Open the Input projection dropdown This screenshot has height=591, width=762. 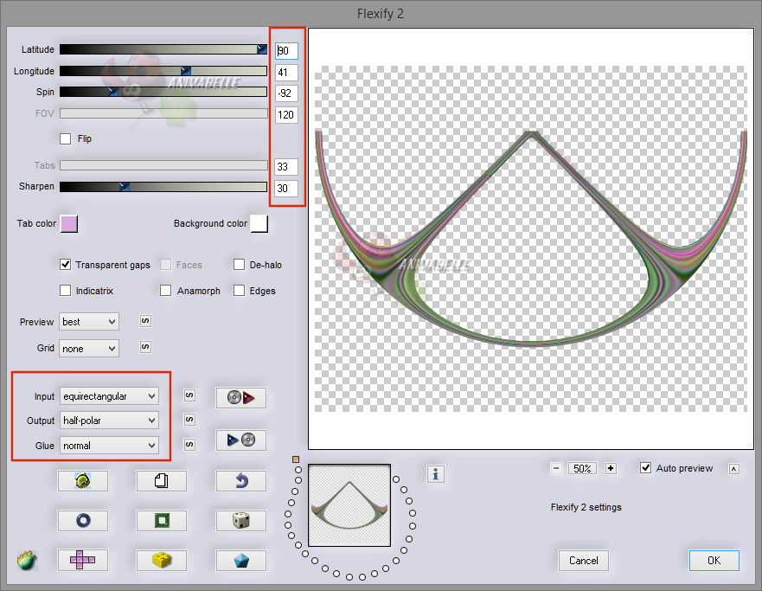tap(109, 396)
